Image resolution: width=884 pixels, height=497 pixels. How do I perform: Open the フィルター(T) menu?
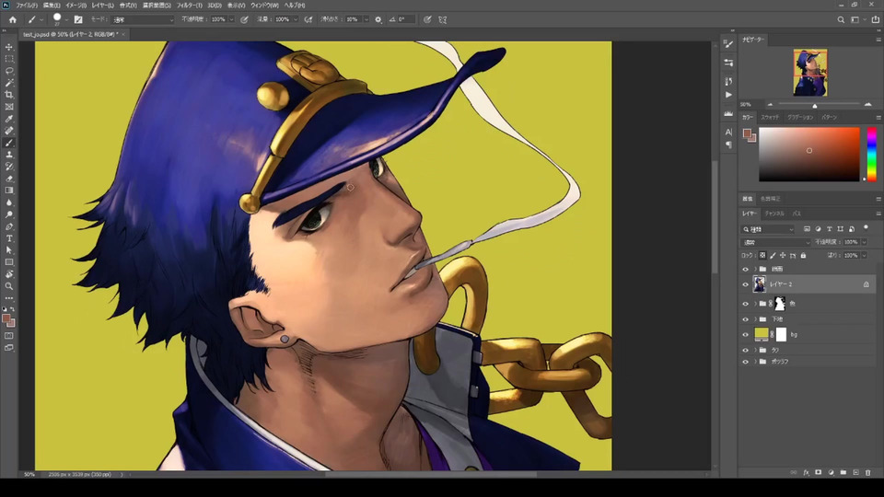(x=189, y=6)
